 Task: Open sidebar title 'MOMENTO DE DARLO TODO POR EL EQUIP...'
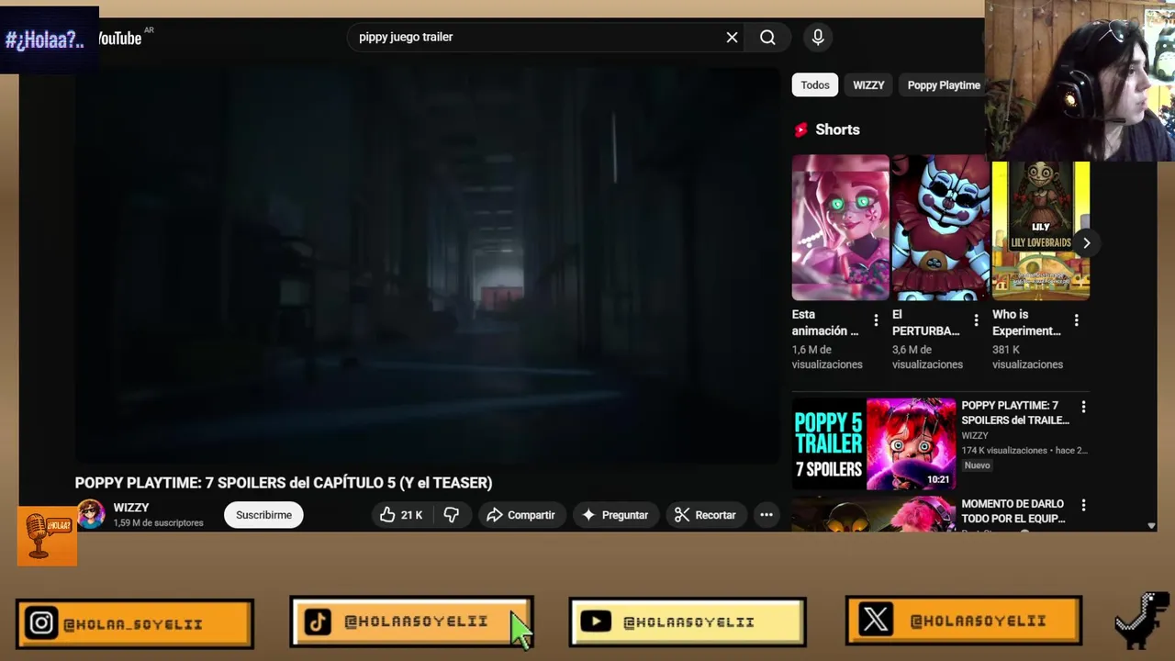click(x=1013, y=511)
